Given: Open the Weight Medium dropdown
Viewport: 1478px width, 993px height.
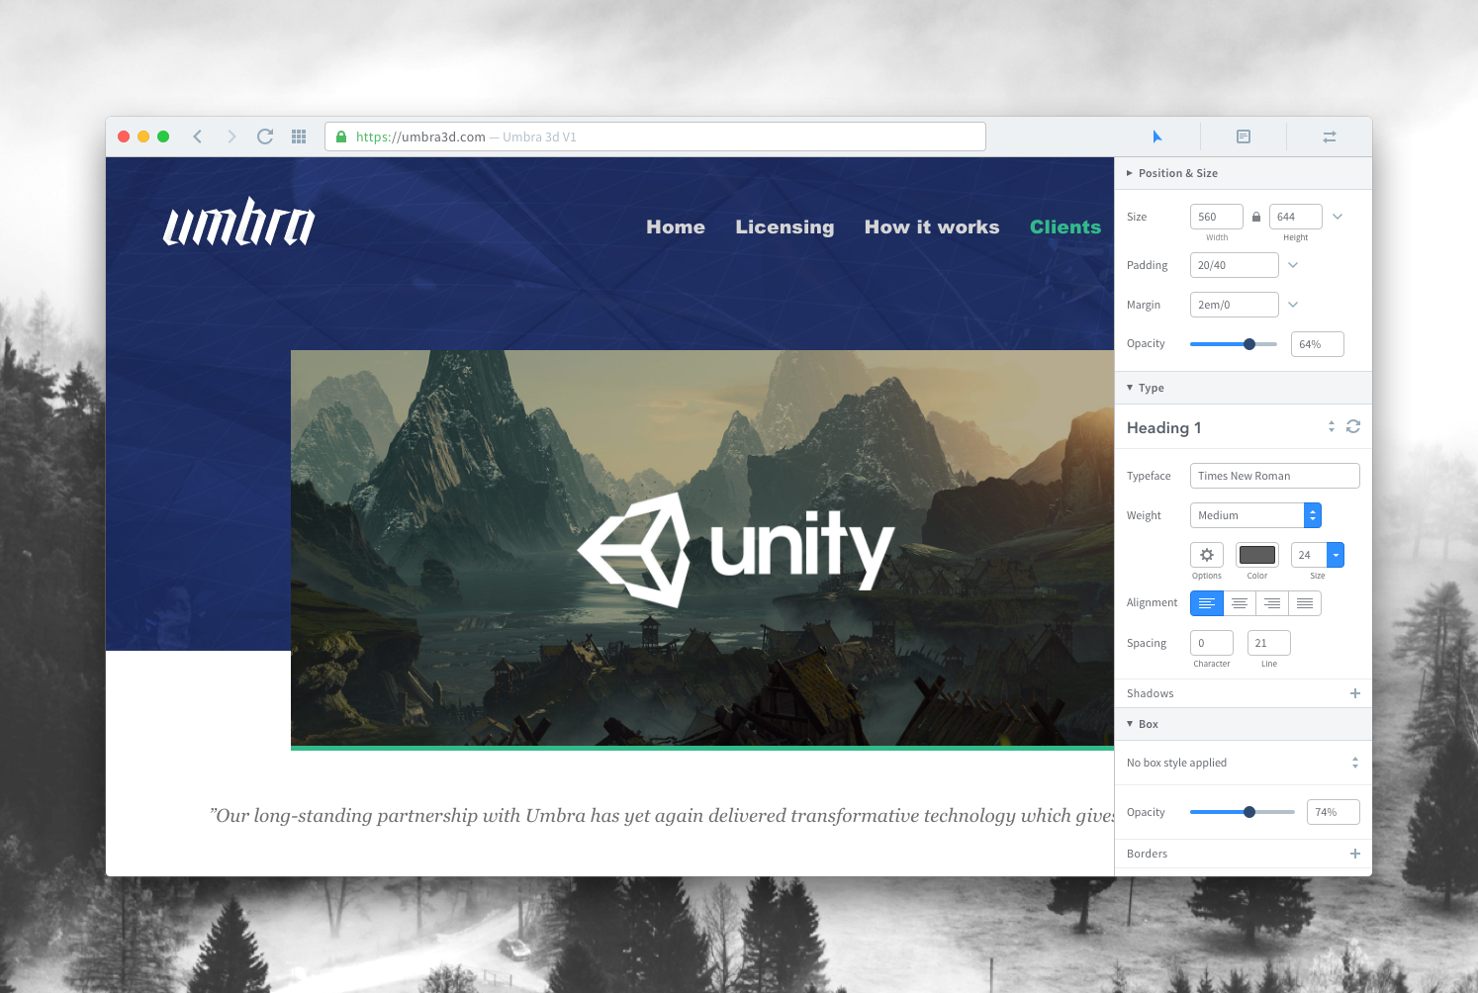Looking at the screenshot, I should (x=1255, y=515).
